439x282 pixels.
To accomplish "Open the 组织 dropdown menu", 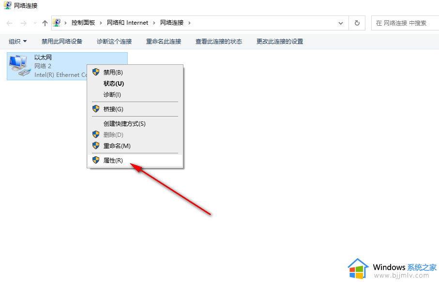I will pyautogui.click(x=17, y=42).
